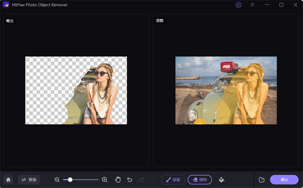Select the 保留 keep brush

coord(173,180)
